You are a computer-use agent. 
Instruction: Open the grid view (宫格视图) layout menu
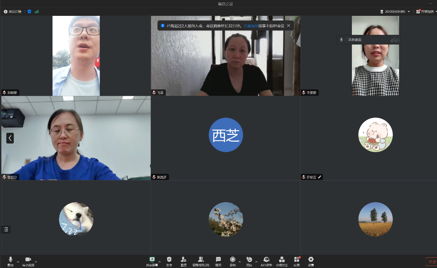pyautogui.click(x=426, y=11)
